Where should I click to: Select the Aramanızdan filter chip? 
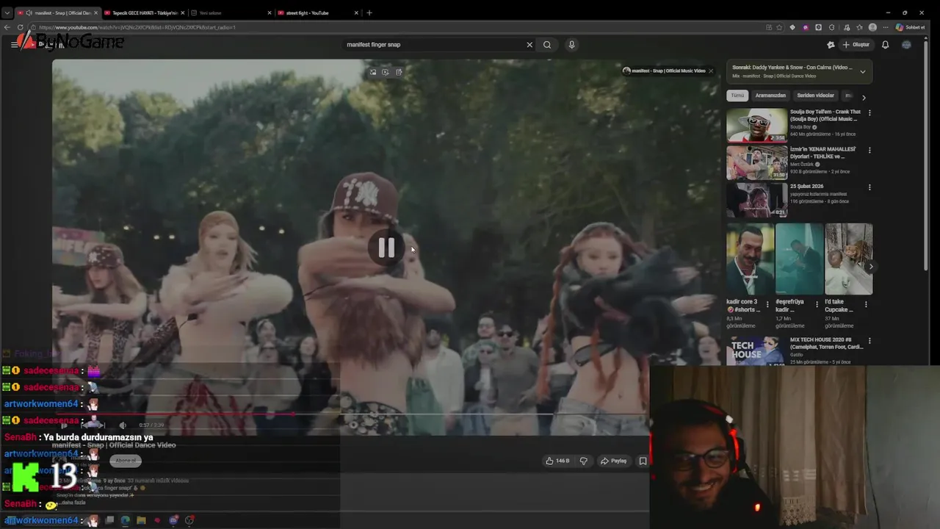pos(770,96)
